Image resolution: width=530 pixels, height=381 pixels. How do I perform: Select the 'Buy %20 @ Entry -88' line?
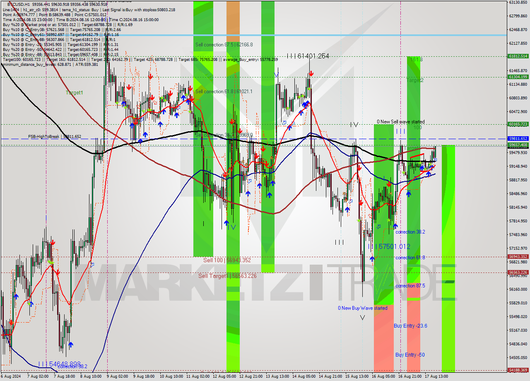click(x=60, y=55)
